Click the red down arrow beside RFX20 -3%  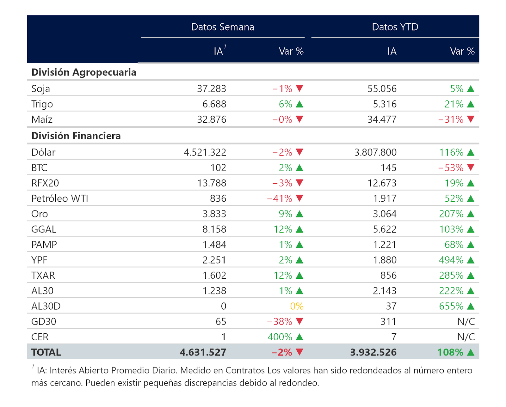tap(299, 183)
